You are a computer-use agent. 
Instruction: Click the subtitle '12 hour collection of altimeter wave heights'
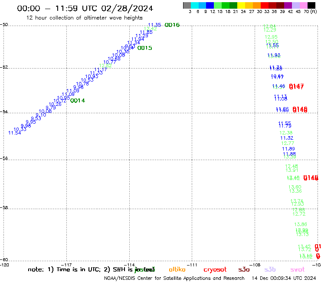point(84,18)
